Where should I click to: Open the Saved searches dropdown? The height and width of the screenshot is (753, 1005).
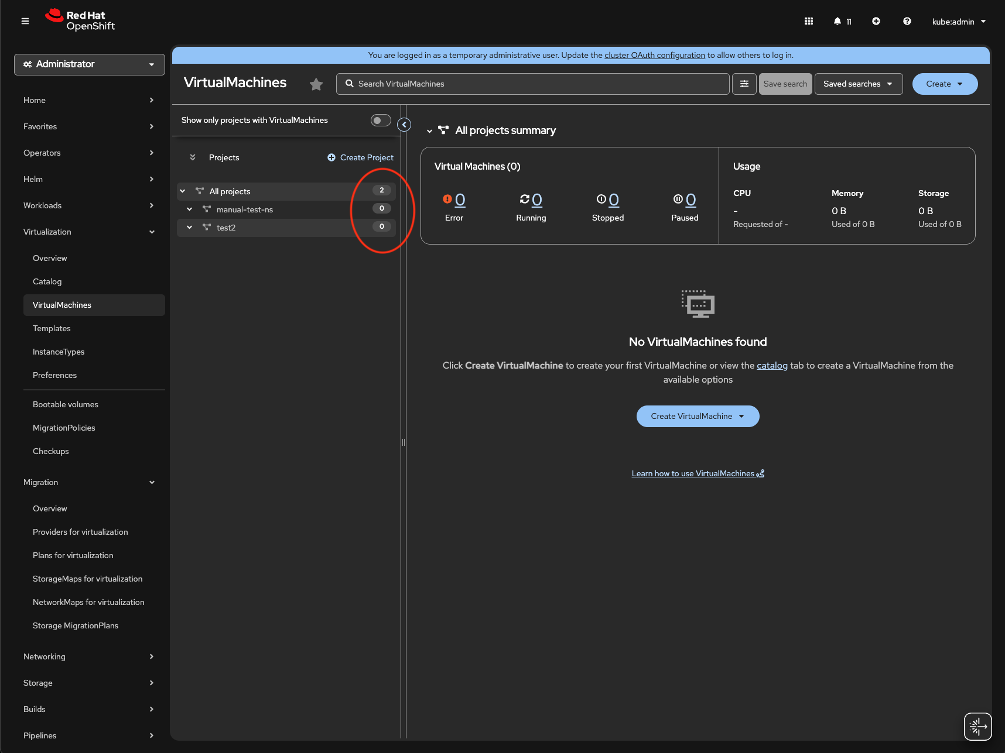click(858, 84)
